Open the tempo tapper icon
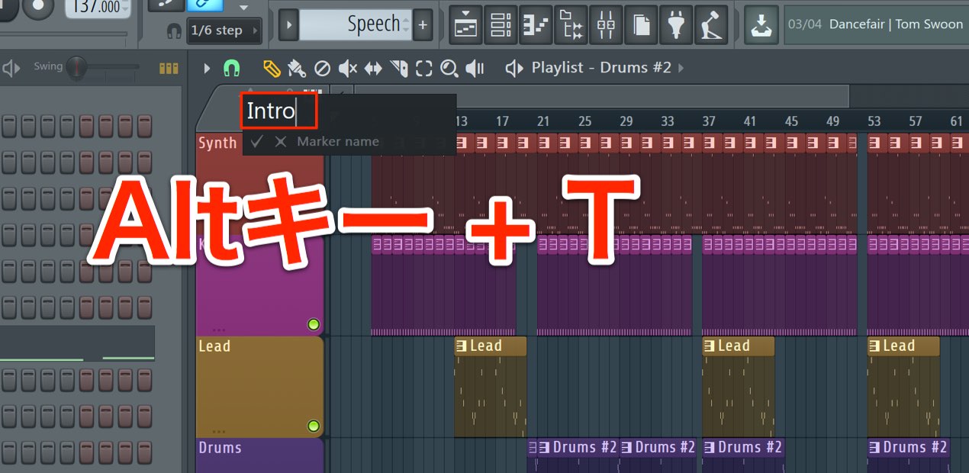 tap(711, 25)
